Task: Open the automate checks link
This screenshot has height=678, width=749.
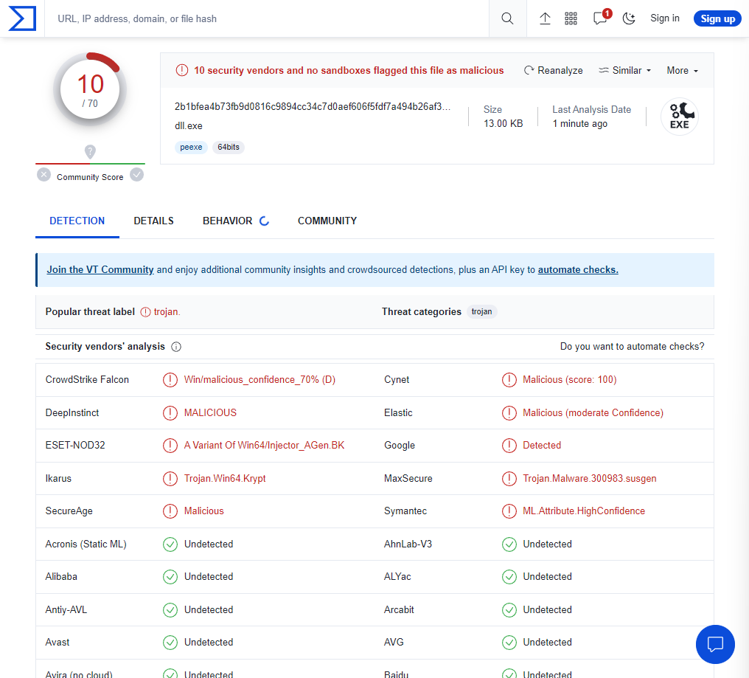Action: 578,270
